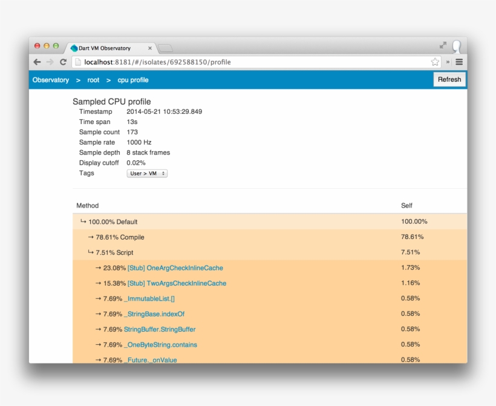The image size is (496, 406).
Task: Go to Observatory in the breadcrumb
Action: coord(51,80)
